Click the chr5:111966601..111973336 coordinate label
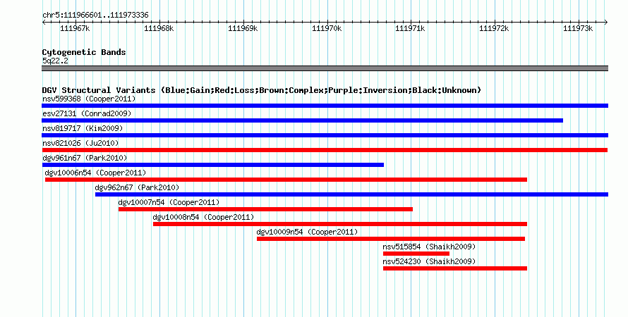The image size is (628, 317). click(95, 15)
